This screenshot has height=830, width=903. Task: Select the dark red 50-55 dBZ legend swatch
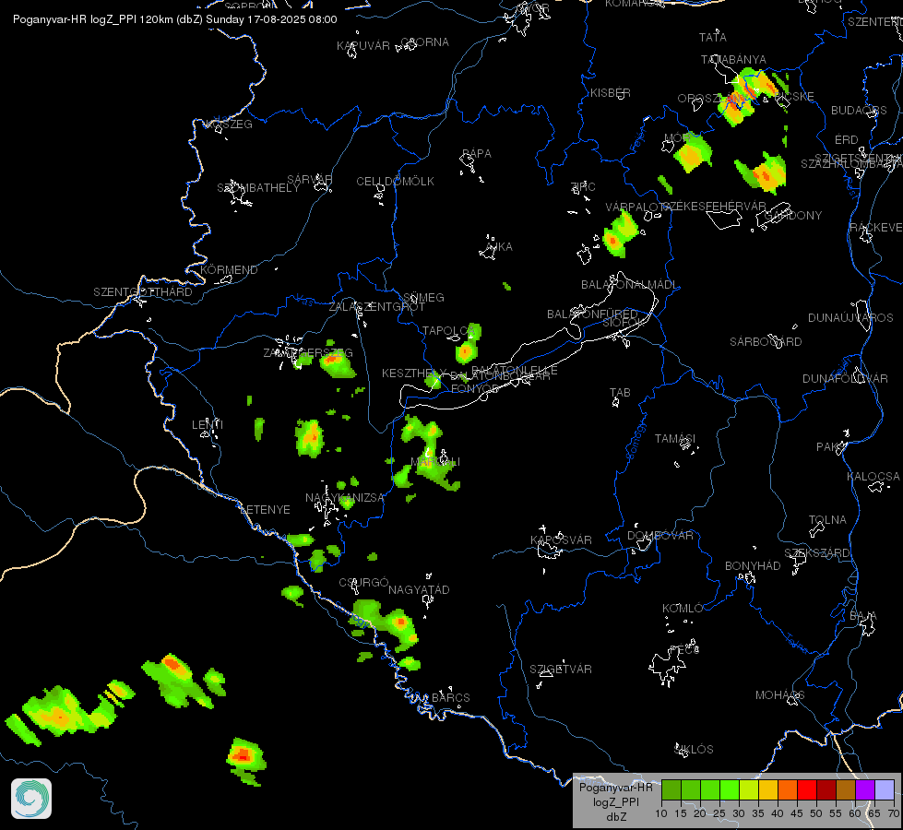826,790
